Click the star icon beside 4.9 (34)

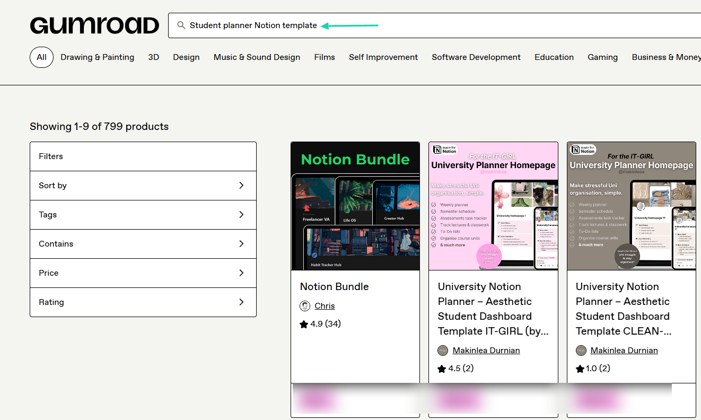tap(304, 324)
